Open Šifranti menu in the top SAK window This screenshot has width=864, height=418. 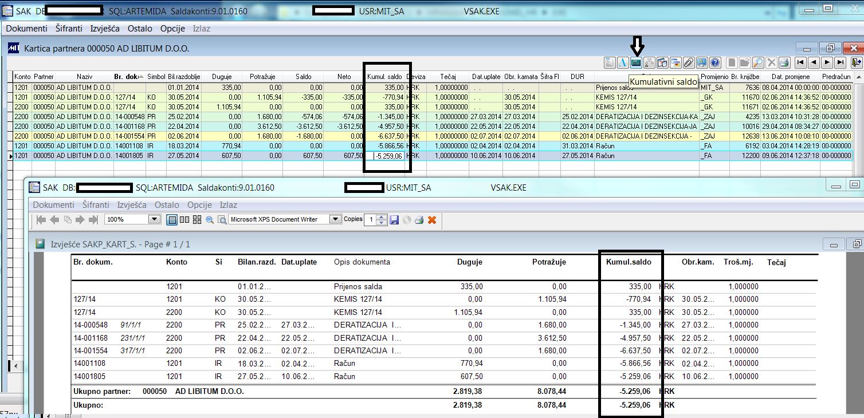click(x=69, y=28)
